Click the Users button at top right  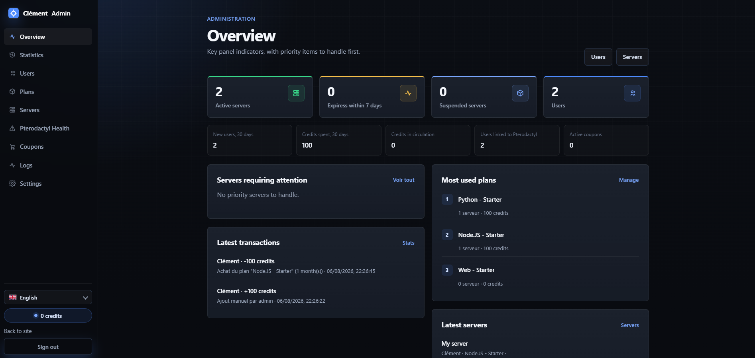pos(598,57)
